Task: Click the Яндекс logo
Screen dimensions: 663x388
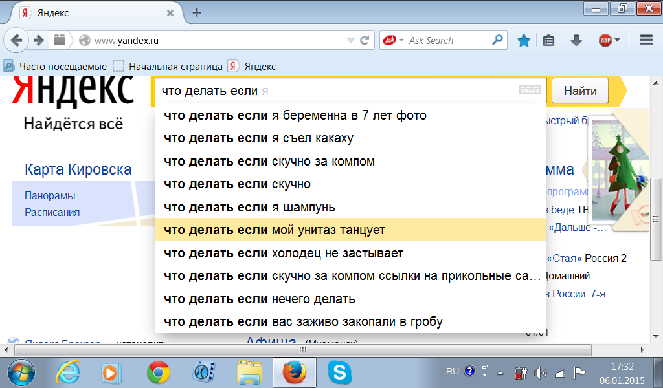Action: pos(73,90)
